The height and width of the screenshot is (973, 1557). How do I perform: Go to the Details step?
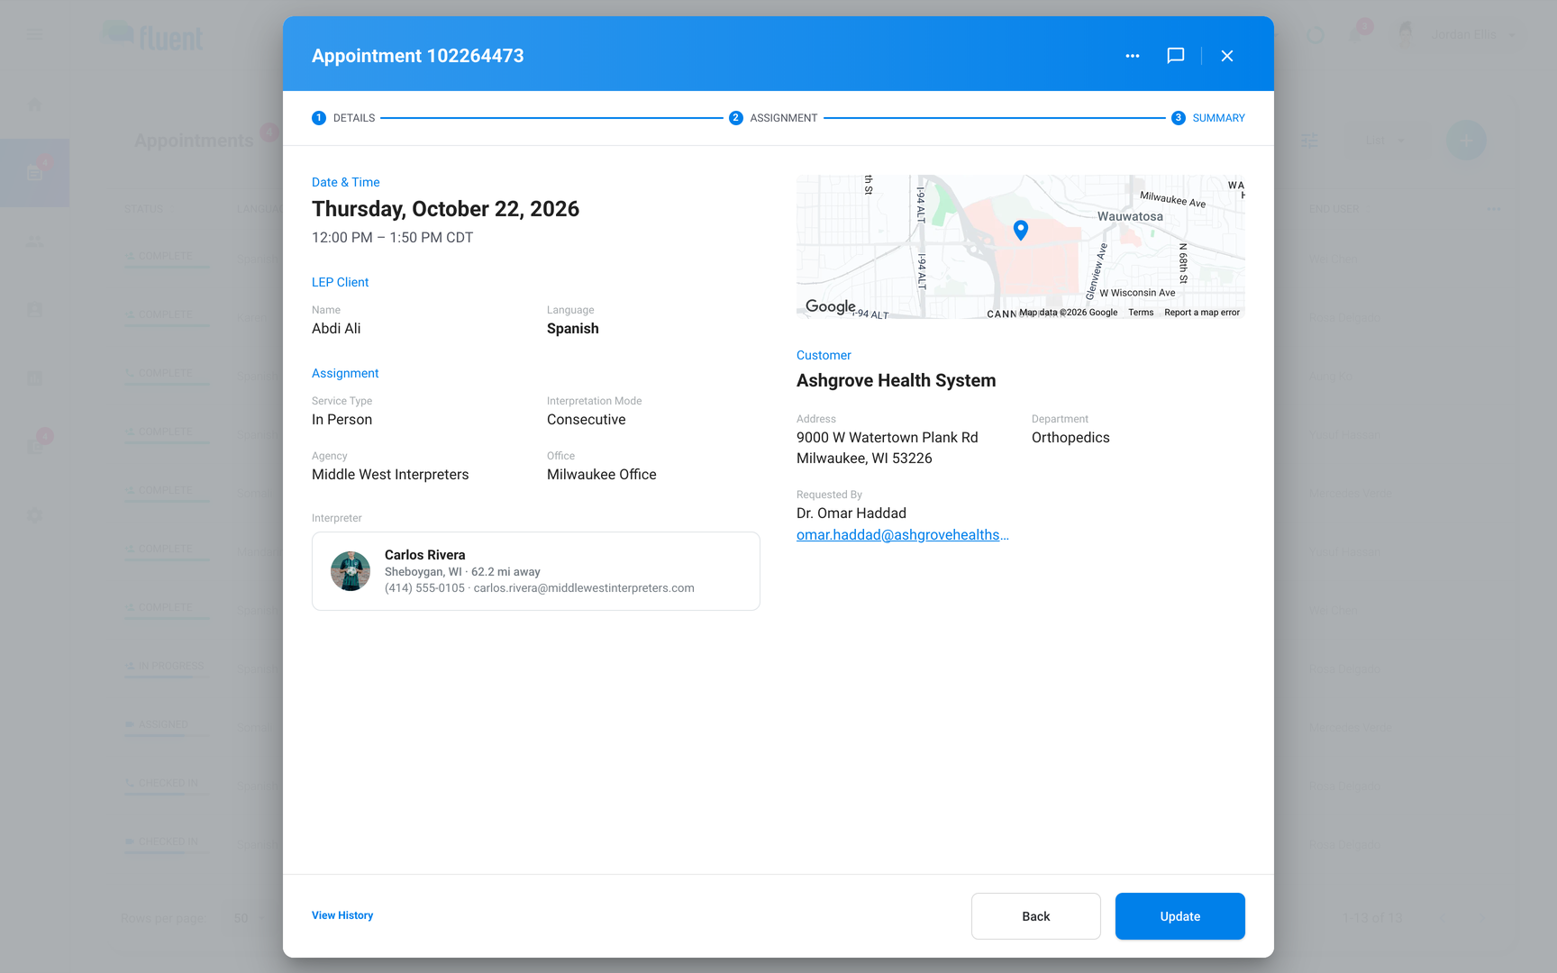tap(343, 118)
